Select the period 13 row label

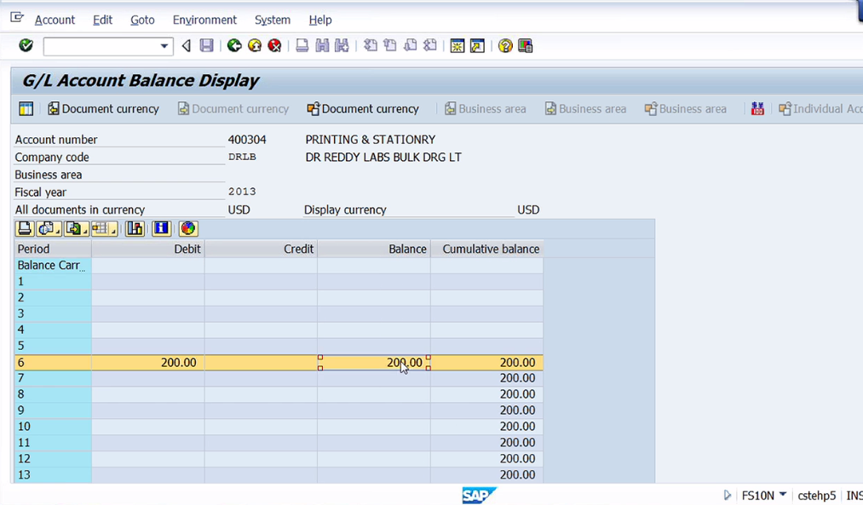[x=53, y=474]
